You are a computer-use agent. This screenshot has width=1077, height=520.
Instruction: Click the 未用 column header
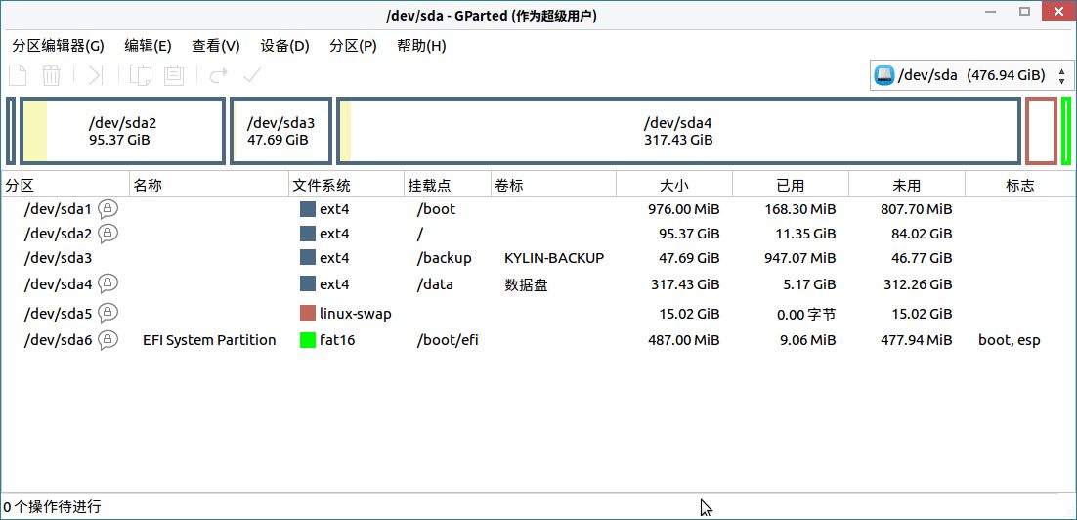[x=907, y=186]
